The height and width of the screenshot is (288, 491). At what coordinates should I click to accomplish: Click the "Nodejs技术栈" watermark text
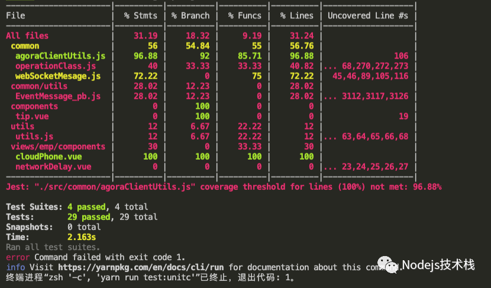coord(438,264)
